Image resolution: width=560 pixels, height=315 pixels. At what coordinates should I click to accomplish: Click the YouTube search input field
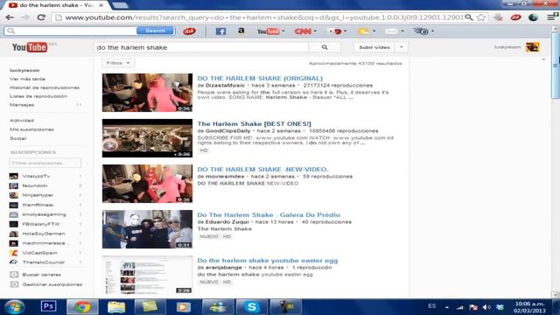[x=201, y=47]
